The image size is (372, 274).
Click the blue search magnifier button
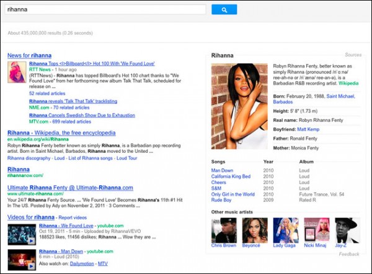point(224,10)
